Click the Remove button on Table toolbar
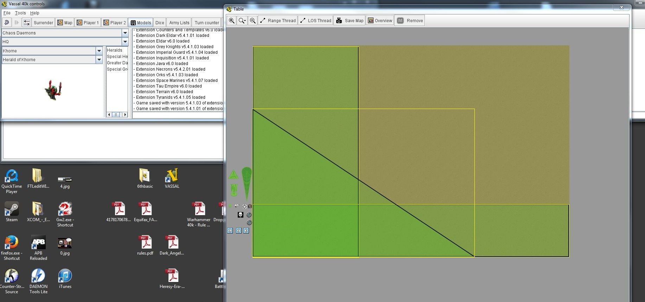This screenshot has height=302, width=645. pyautogui.click(x=410, y=20)
